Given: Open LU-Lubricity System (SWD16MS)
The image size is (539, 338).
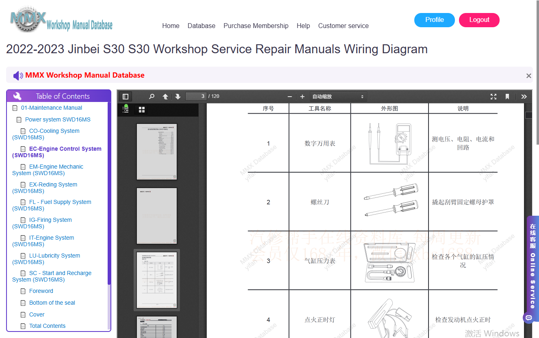Looking at the screenshot, I should (46, 259).
